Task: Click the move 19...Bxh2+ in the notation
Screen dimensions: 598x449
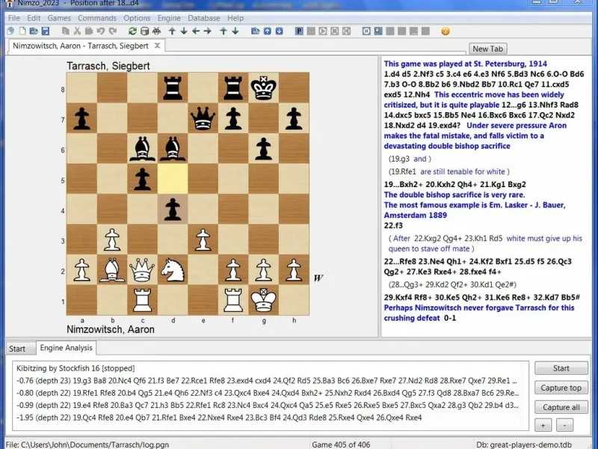Action: 404,184
